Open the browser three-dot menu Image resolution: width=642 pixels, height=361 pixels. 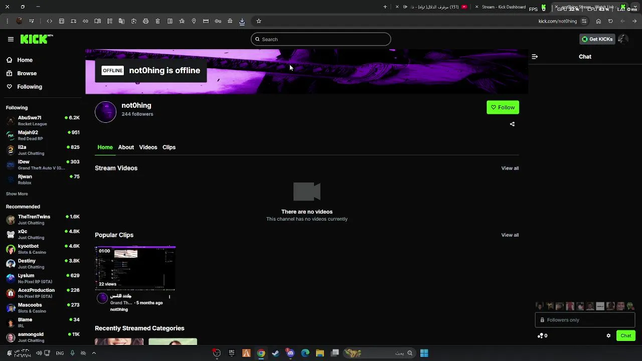tap(7, 21)
